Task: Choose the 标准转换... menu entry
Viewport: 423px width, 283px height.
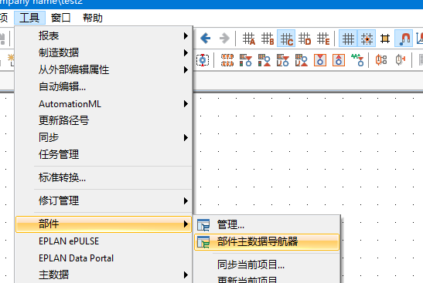Action: click(104, 177)
